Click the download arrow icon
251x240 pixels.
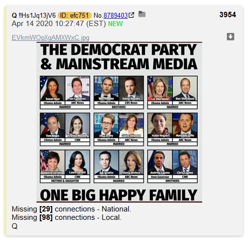[230, 36]
